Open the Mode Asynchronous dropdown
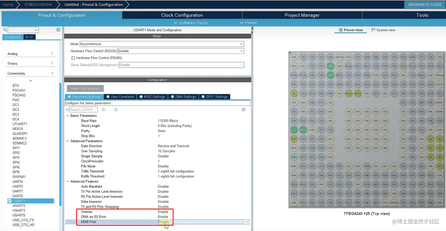 point(162,44)
